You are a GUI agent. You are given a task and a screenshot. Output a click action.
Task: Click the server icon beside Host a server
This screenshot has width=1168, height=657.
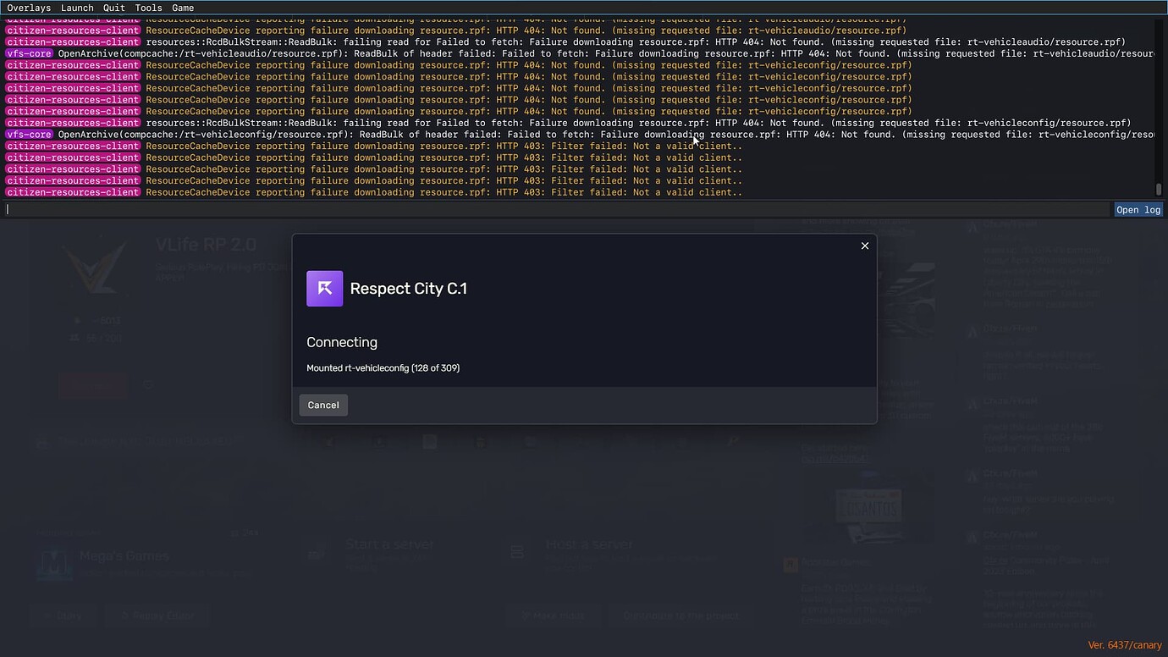point(517,551)
